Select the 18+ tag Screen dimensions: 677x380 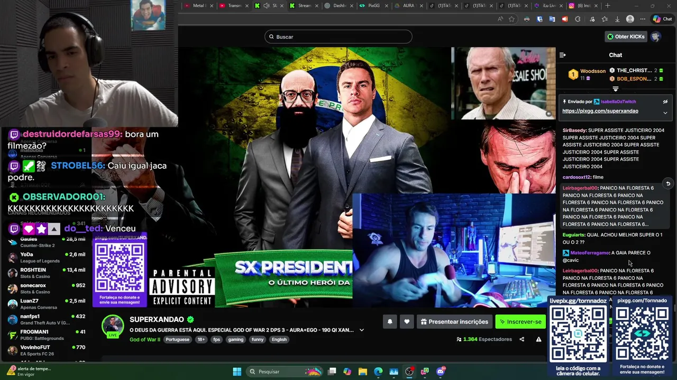click(201, 339)
